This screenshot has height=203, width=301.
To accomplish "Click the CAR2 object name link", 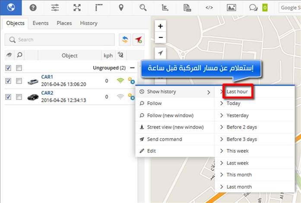I will 47,93.
